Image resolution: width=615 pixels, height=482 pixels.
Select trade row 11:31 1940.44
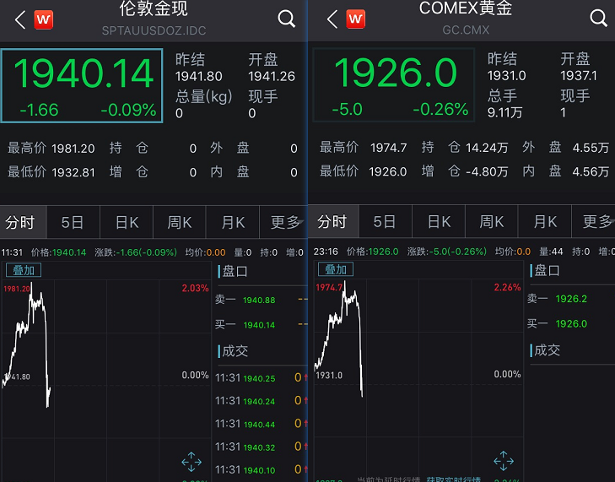[262, 424]
